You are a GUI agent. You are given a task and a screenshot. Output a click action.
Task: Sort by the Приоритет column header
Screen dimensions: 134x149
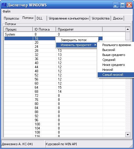pyautogui.click(x=79, y=29)
